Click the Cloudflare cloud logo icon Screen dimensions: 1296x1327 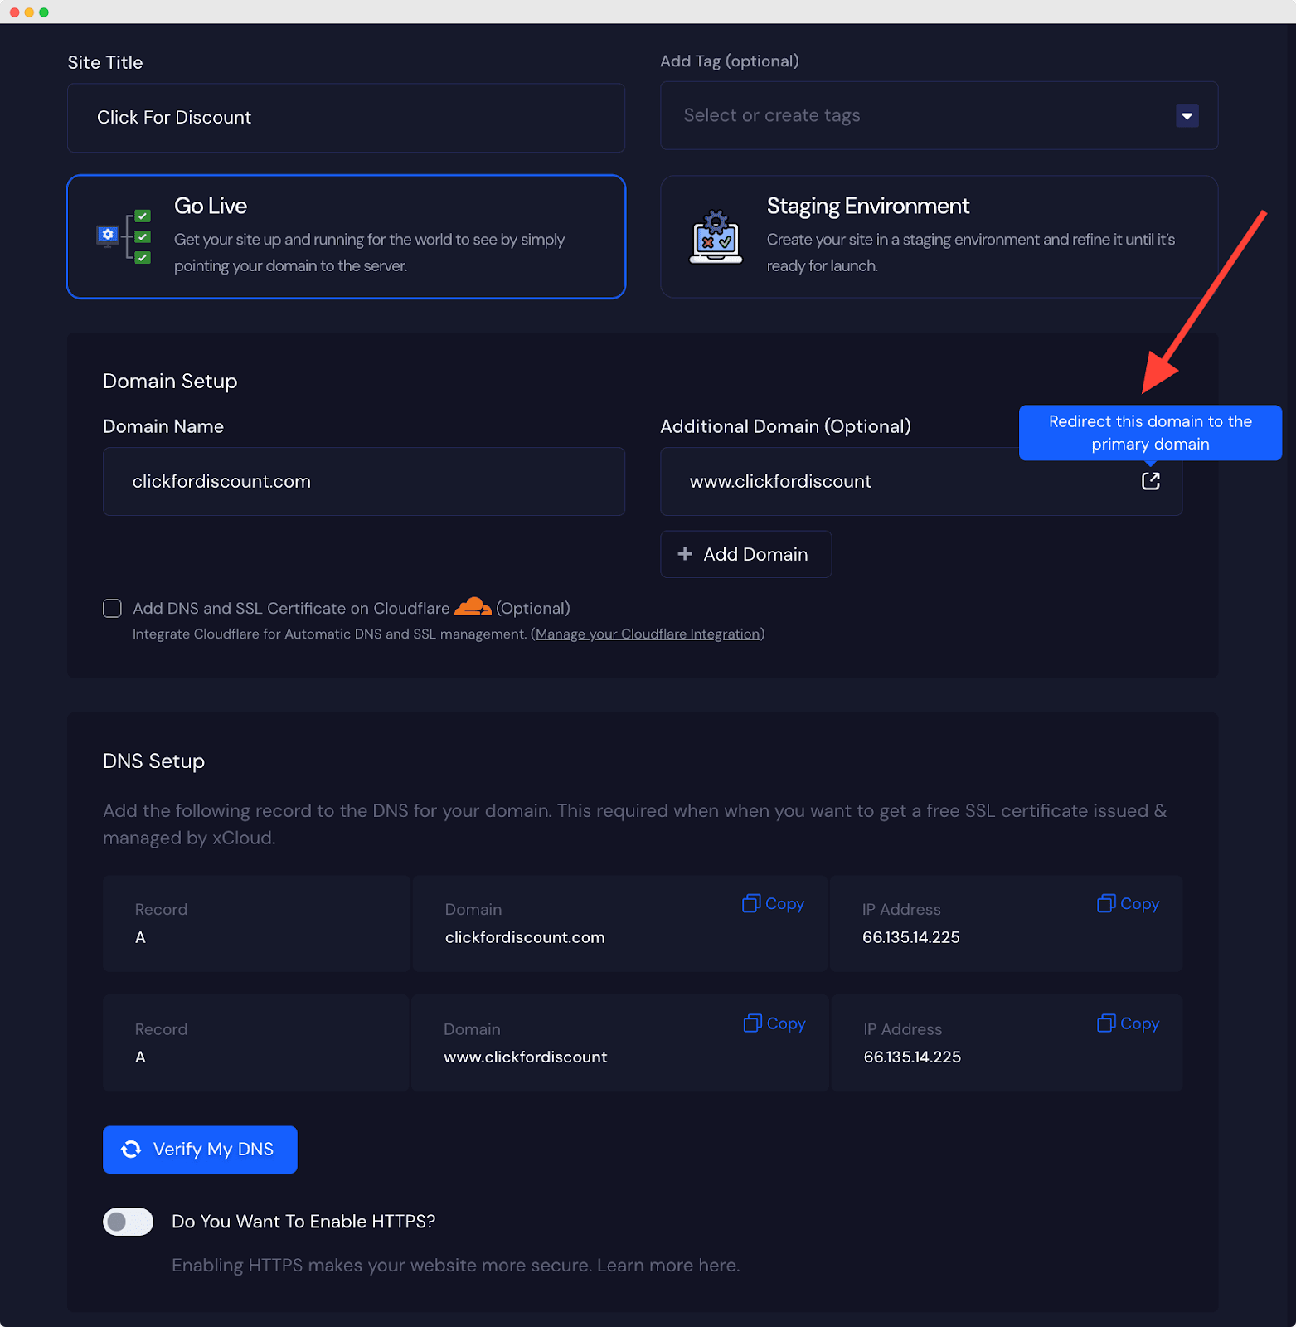(x=473, y=607)
